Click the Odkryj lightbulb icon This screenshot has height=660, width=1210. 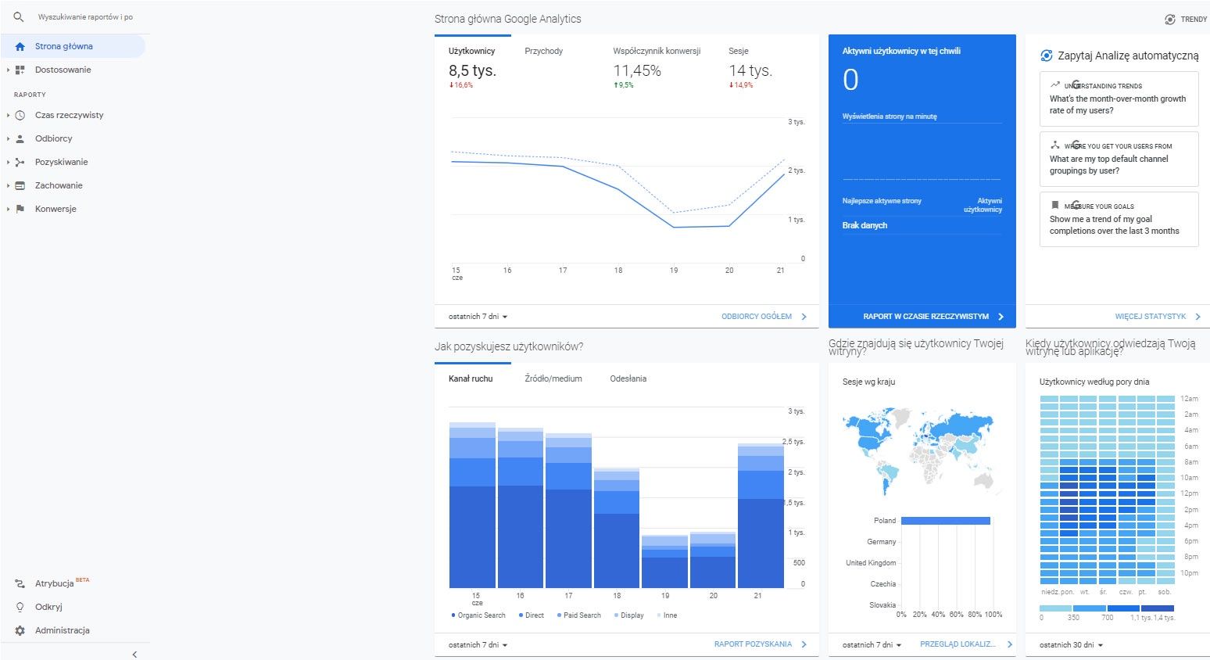point(20,607)
